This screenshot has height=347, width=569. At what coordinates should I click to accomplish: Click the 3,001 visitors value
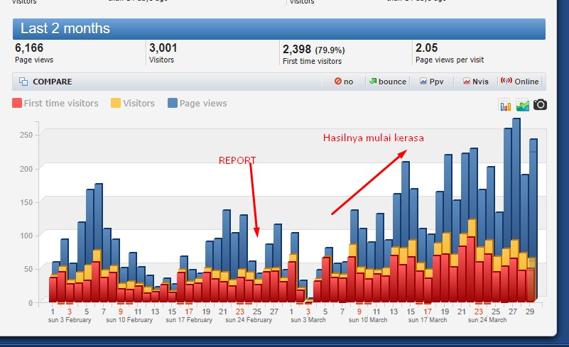[x=163, y=48]
